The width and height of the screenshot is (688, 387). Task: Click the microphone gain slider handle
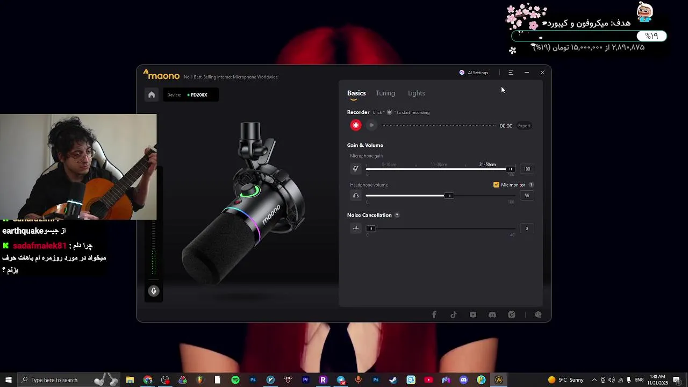(510, 169)
